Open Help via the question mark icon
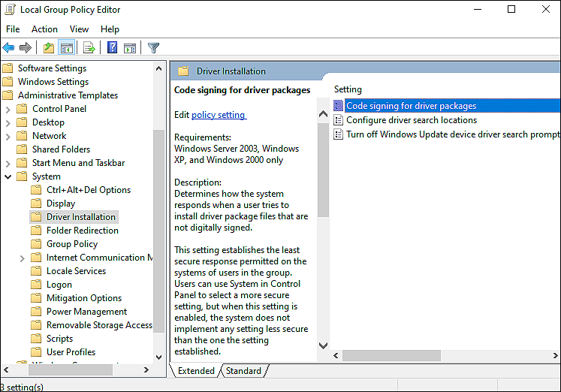 tap(112, 48)
